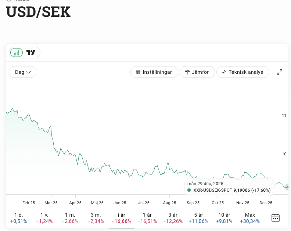Viewport: 291px width, 231px height.
Task: Select the 3 år time period
Action: tap(173, 218)
